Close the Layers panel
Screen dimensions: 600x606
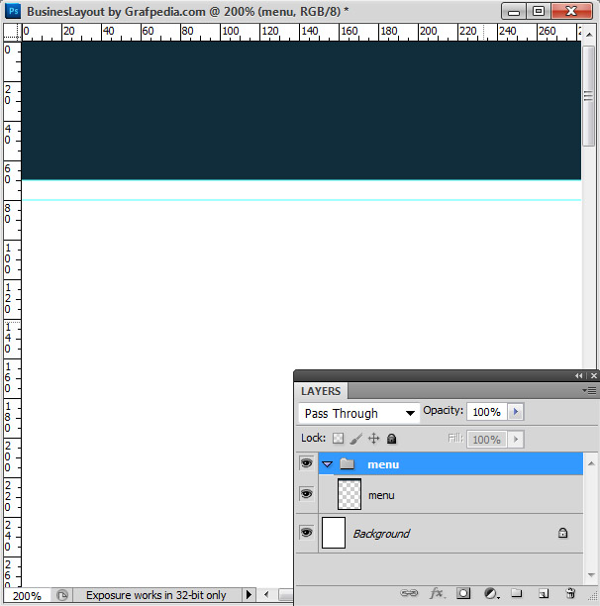[594, 375]
